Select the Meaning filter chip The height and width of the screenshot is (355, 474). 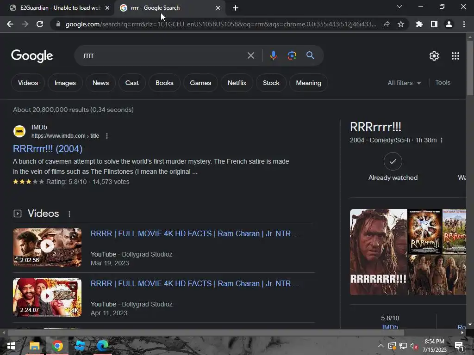[x=309, y=83]
